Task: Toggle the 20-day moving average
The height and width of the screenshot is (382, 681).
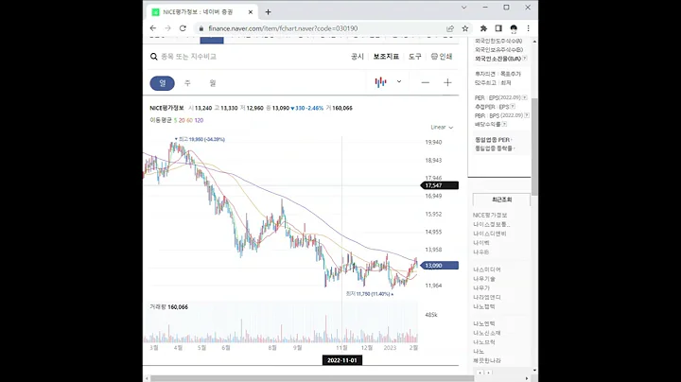Action: coord(182,120)
